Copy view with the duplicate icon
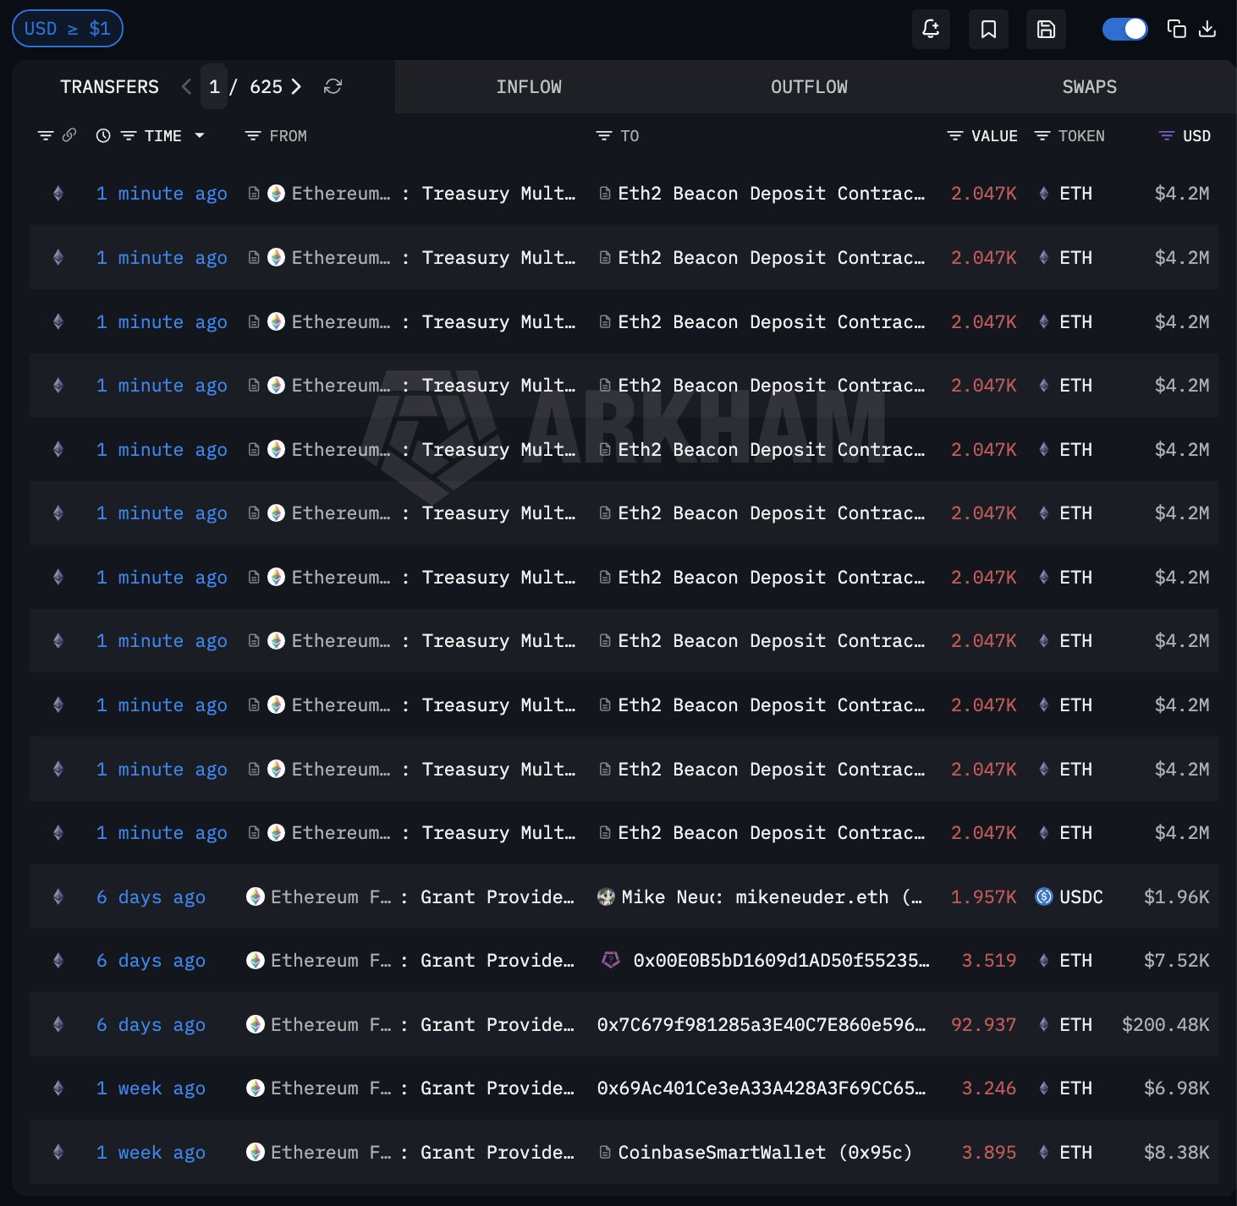Viewport: 1237px width, 1206px height. pos(1175,29)
